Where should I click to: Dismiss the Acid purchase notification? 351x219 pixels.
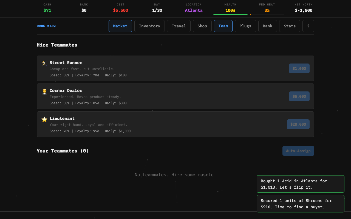tap(300, 184)
